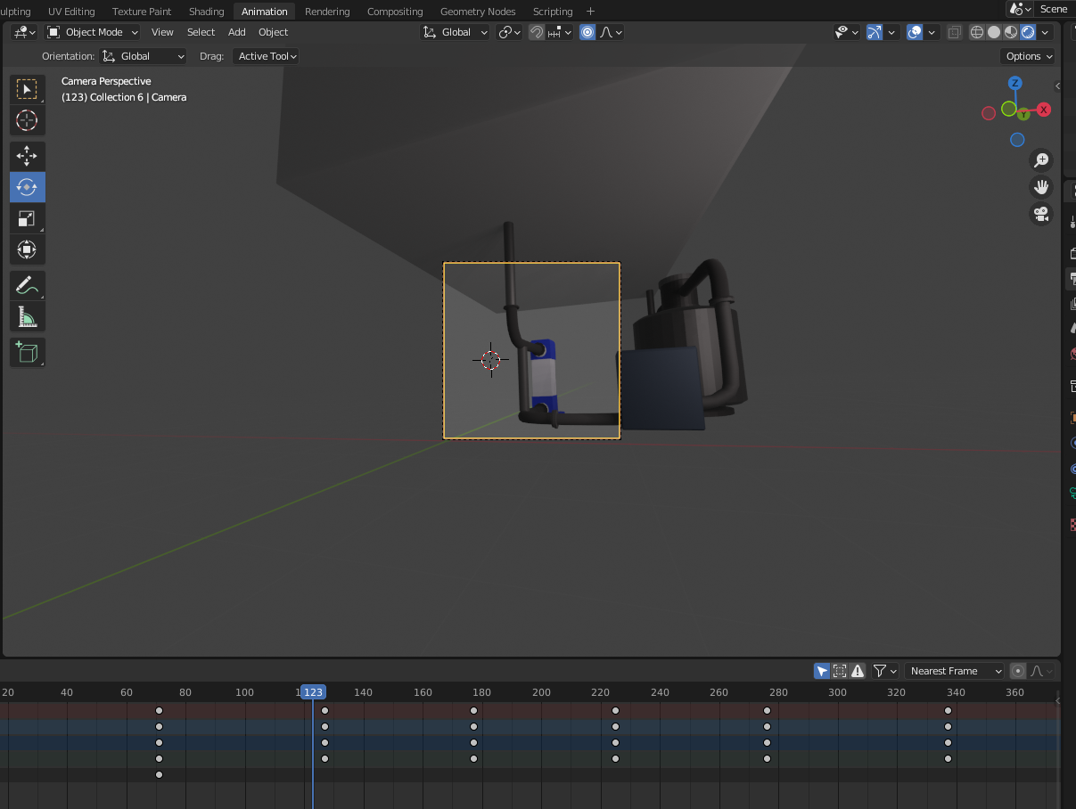Select the Add Cube tool
The width and height of the screenshot is (1076, 809).
27,352
